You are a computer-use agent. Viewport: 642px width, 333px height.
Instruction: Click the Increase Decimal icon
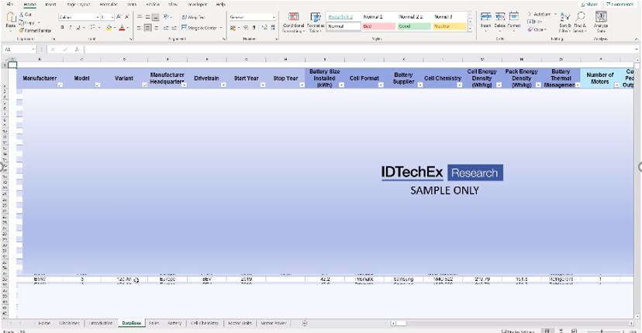click(264, 27)
